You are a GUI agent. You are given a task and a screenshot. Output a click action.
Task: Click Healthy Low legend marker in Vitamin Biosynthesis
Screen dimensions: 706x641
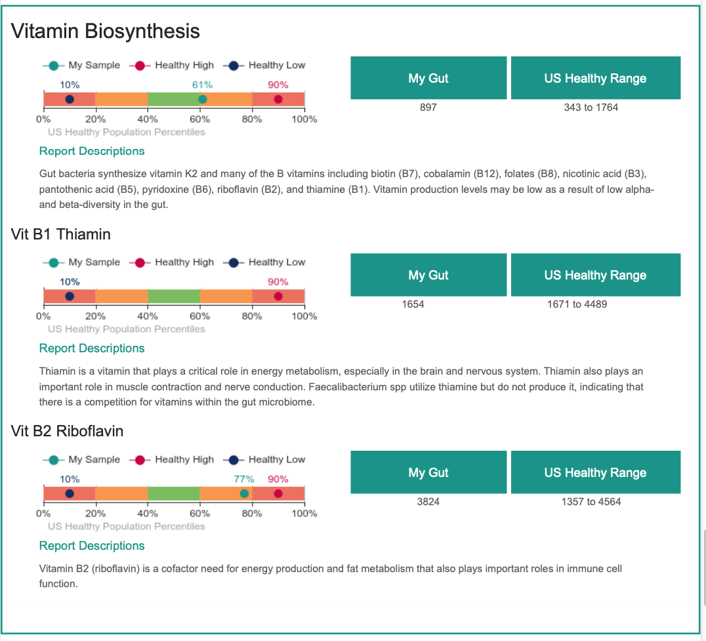pyautogui.click(x=234, y=66)
